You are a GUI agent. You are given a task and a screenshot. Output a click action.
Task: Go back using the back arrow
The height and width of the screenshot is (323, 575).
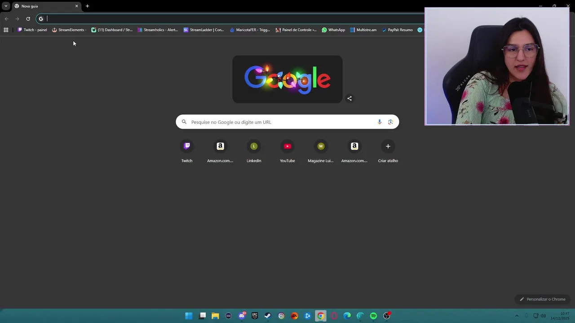[6, 19]
